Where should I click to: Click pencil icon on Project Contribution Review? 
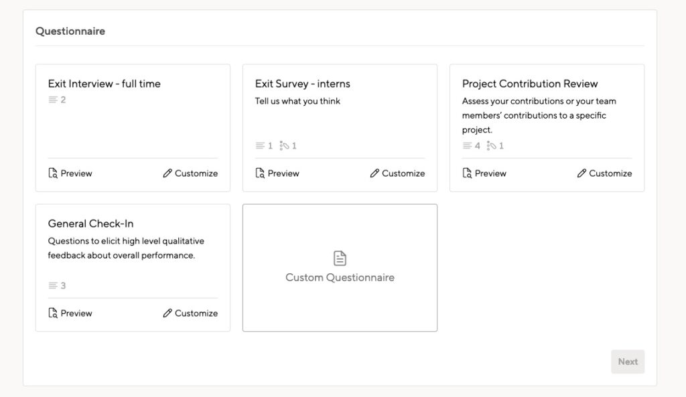pyautogui.click(x=581, y=173)
